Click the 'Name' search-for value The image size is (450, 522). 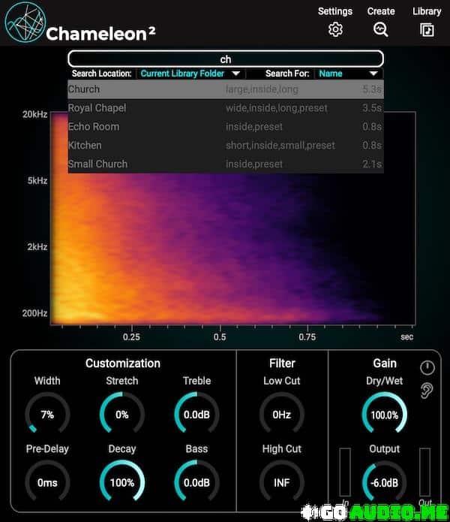pyautogui.click(x=330, y=74)
